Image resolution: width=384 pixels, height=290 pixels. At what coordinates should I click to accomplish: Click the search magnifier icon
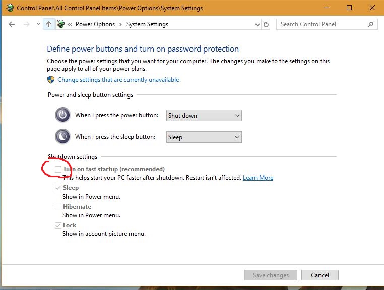pyautogui.click(x=370, y=24)
